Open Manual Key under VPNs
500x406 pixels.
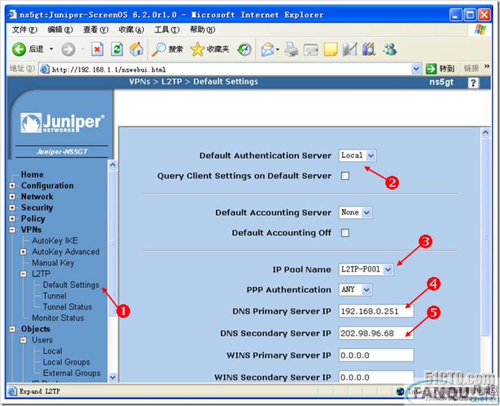point(53,263)
